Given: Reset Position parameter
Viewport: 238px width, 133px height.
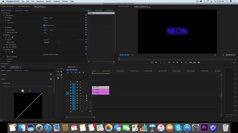Looking at the screenshot, I should point(86,18).
